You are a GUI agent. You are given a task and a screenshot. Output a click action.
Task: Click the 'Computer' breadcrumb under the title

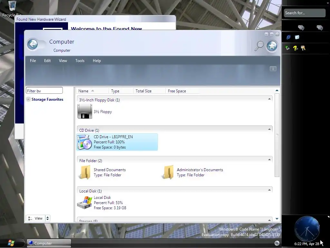(x=62, y=50)
